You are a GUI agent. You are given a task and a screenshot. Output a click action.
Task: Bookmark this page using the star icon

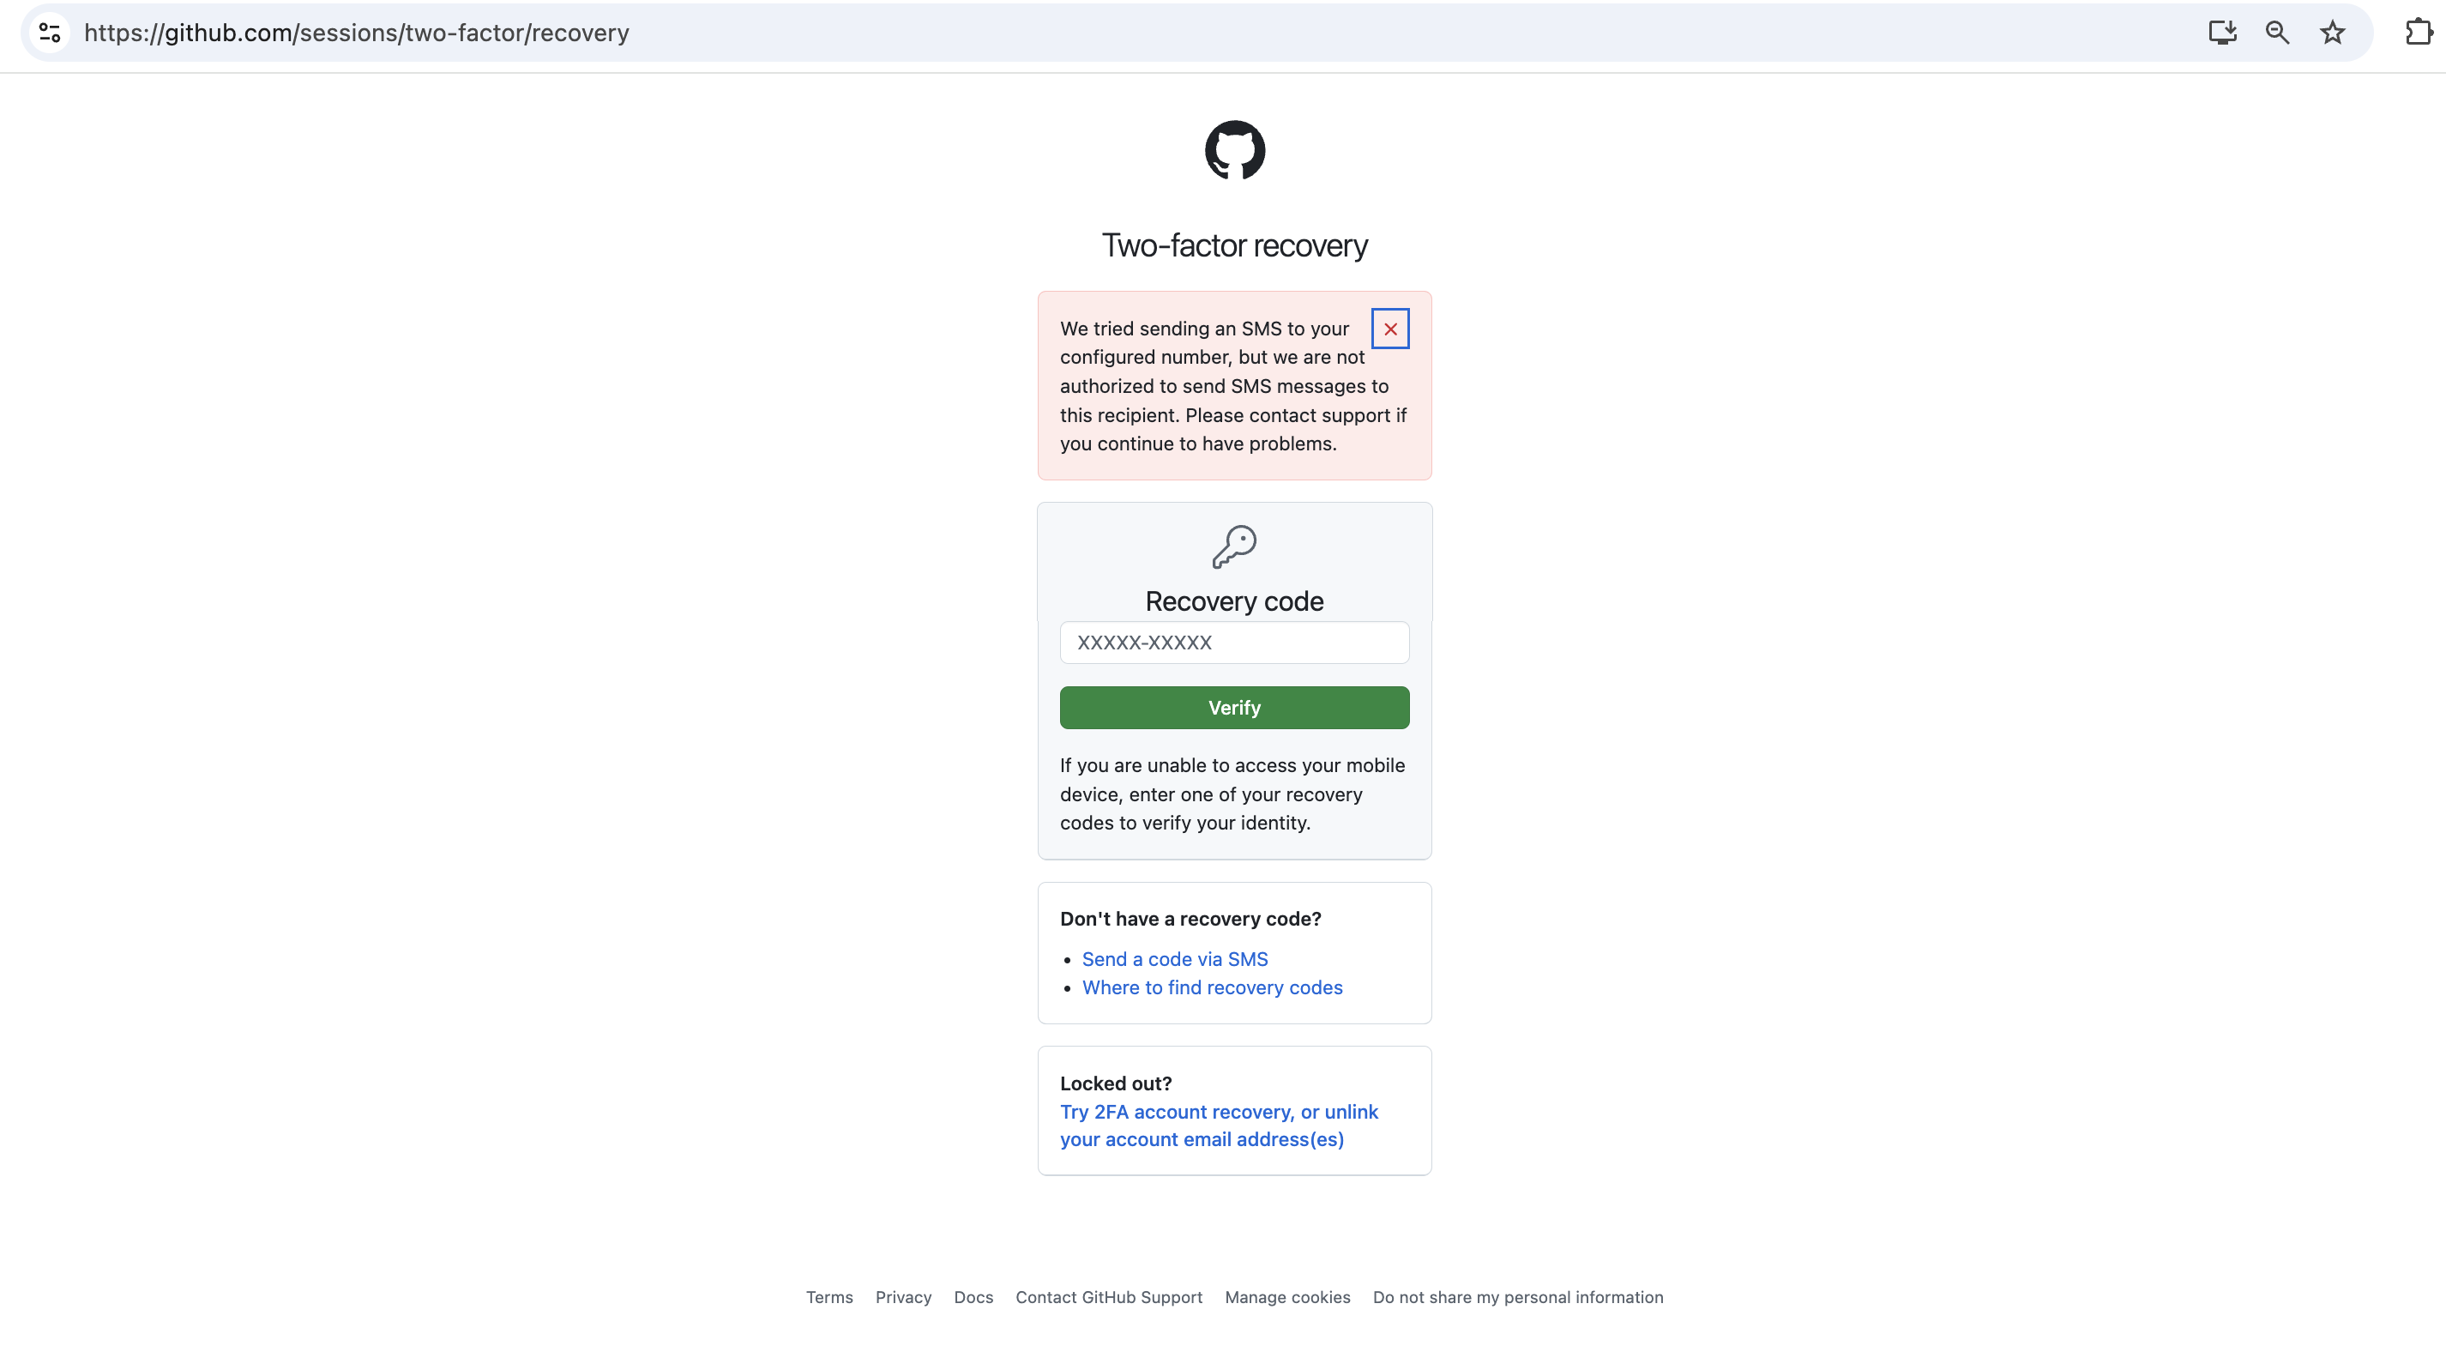2332,33
